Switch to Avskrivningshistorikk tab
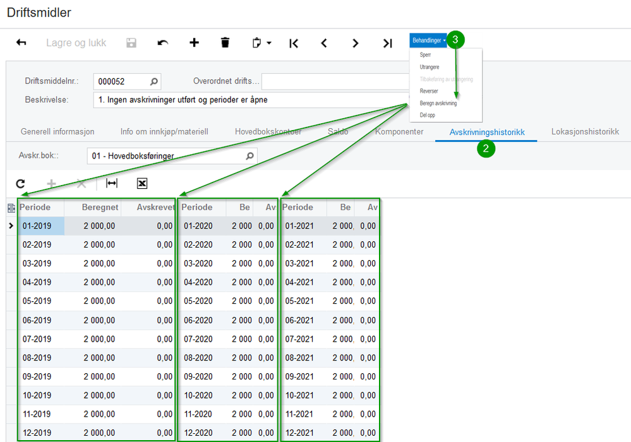631x442 pixels. [486, 132]
